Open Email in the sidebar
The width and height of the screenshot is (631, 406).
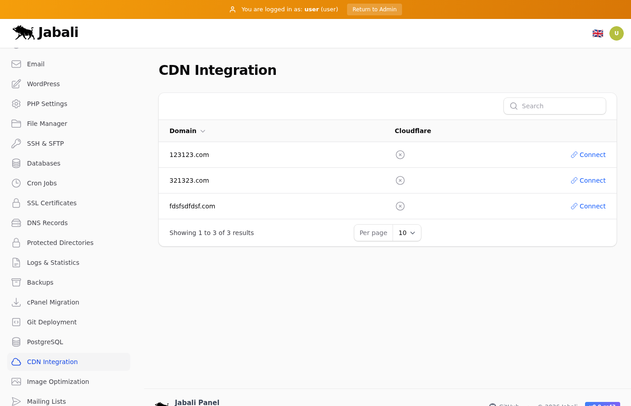(36, 64)
